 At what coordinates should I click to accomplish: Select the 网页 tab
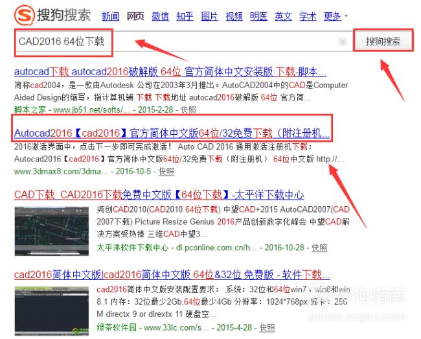click(x=135, y=16)
